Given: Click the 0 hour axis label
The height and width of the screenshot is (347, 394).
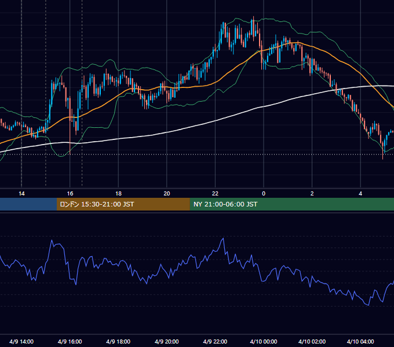Looking at the screenshot, I should point(264,194).
